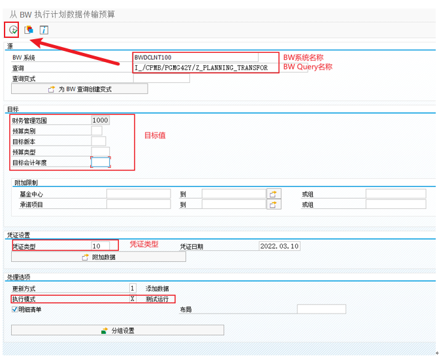Screen dimensions: 439x356
Task: Click the 基金中心 from-value field
Action: tap(138, 193)
